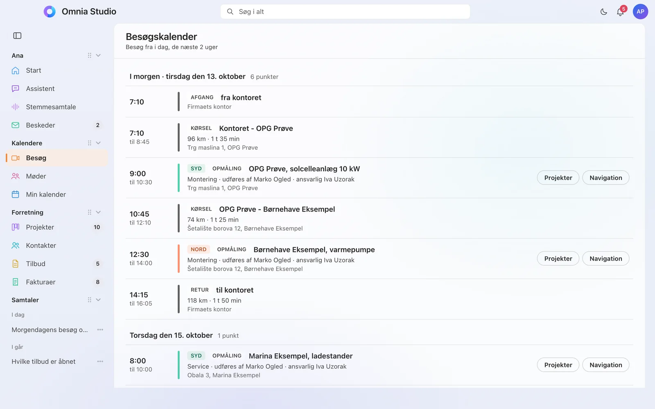
Task: Open Beskeder envelope icon
Action: tap(16, 125)
